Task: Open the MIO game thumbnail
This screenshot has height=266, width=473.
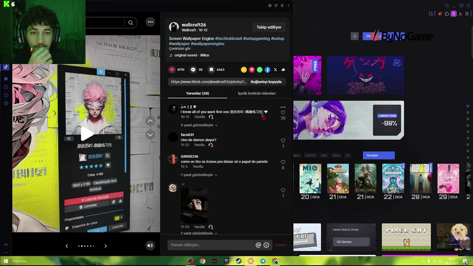Action: coord(310,178)
